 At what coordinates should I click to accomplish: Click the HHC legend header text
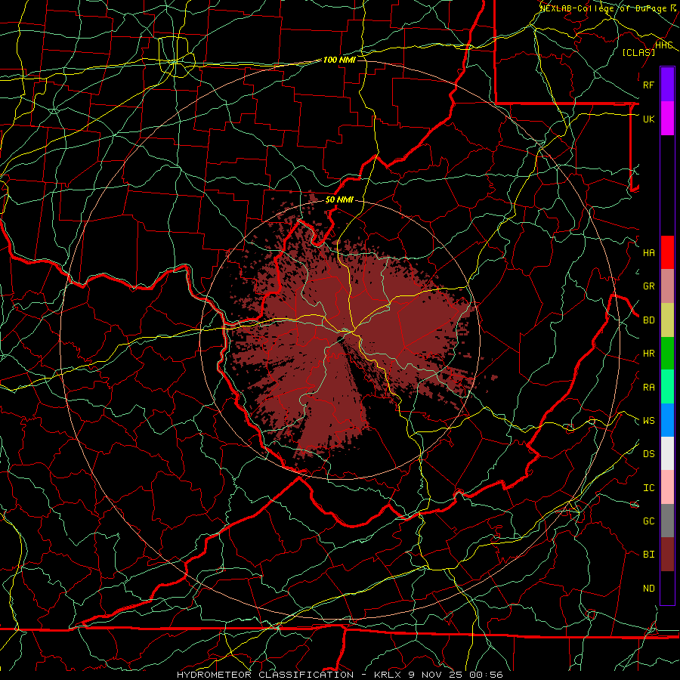click(664, 45)
